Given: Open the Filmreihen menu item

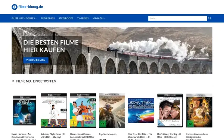Looking at the screenshot, I should pos(48,18).
